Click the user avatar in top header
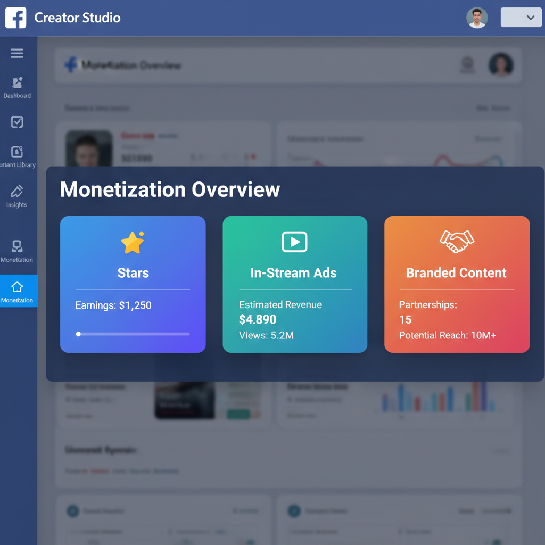This screenshot has width=545, height=545. 477,18
